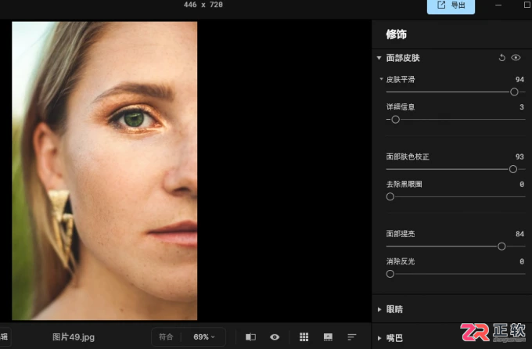This screenshot has width=532, height=349.
Task: Toggle the preview eye icon in bottom toolbar
Action: pos(275,337)
